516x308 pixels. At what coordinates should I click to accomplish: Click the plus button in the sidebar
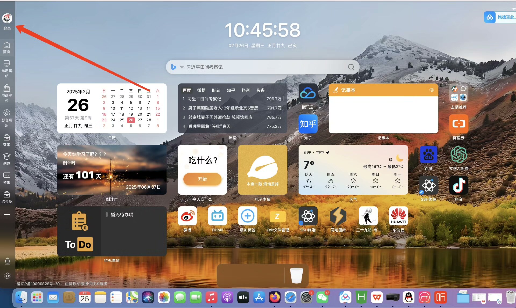click(7, 215)
